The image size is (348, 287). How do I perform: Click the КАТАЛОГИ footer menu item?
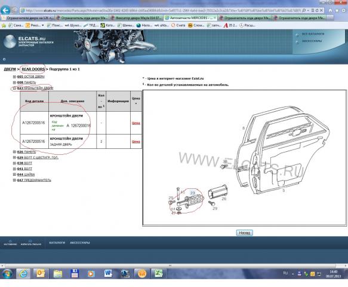click(57, 243)
